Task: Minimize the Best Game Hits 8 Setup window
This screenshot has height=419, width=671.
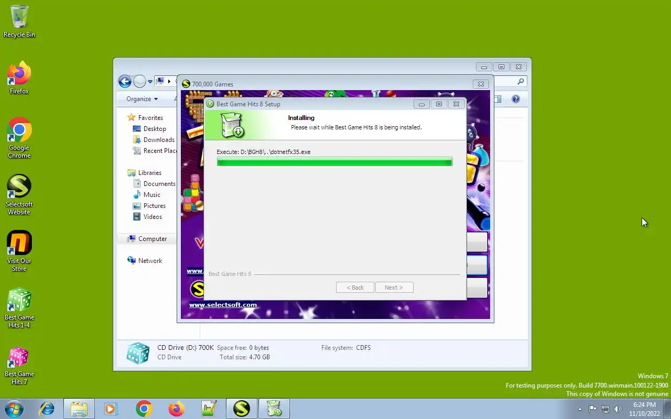Action: point(421,104)
